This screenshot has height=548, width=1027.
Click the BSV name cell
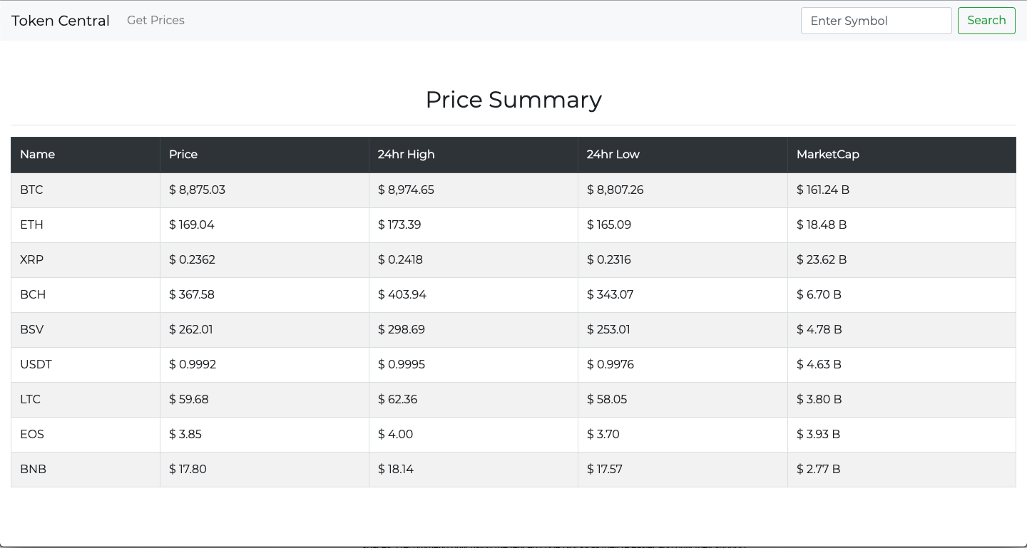[x=31, y=330]
